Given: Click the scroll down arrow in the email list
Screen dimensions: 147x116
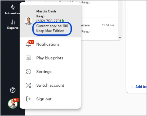Looking at the screenshot, I should tap(120, 38).
